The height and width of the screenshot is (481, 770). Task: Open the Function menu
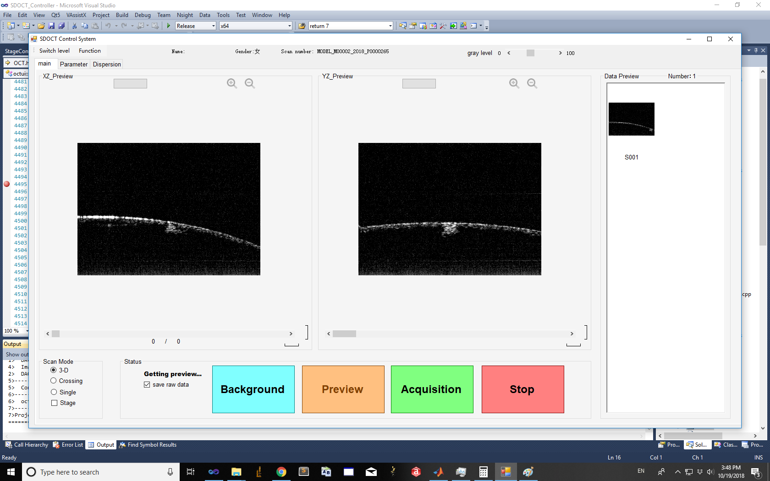(89, 51)
